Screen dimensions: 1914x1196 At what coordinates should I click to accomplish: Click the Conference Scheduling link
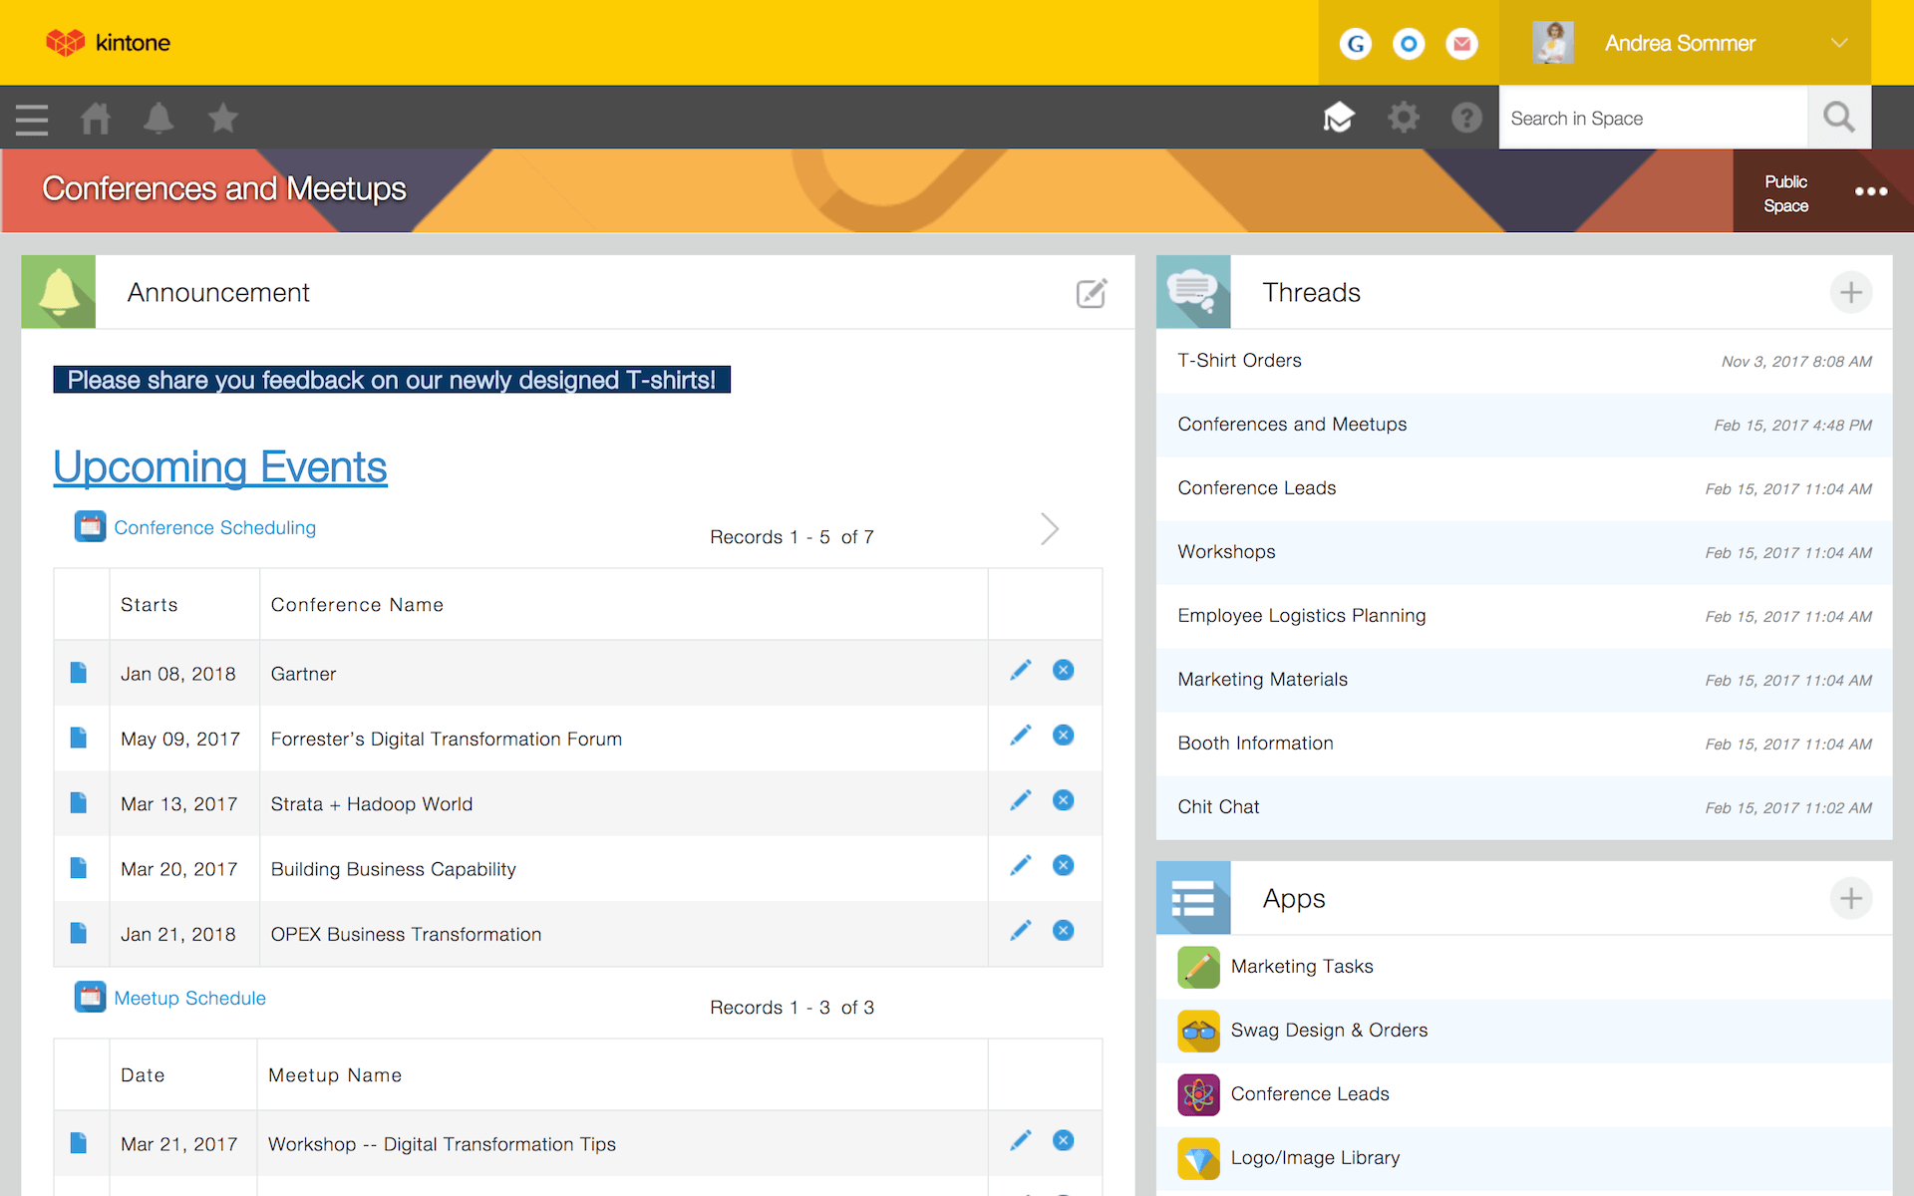click(x=214, y=528)
